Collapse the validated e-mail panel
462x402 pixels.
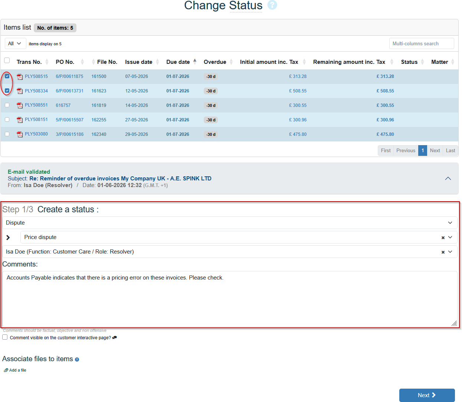tap(448, 179)
